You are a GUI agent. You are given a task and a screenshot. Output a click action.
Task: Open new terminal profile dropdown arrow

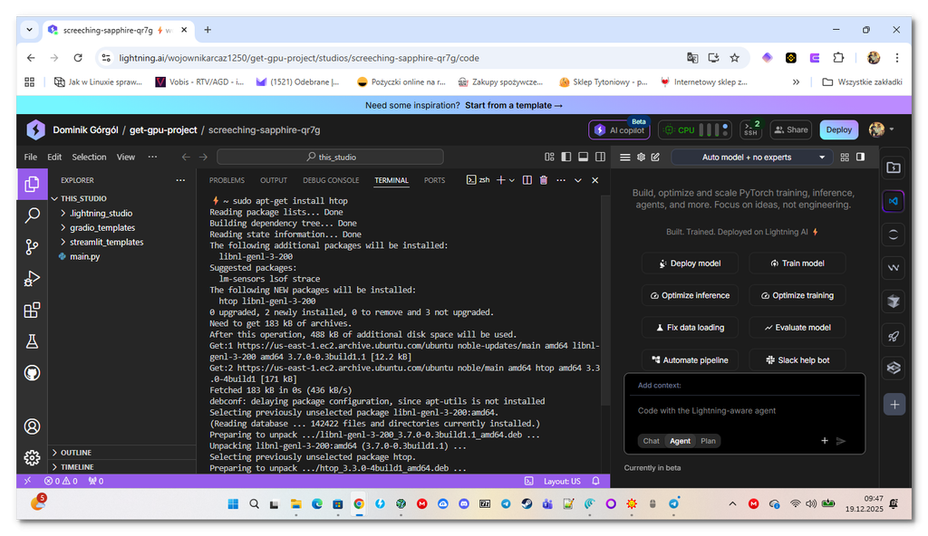click(x=512, y=180)
